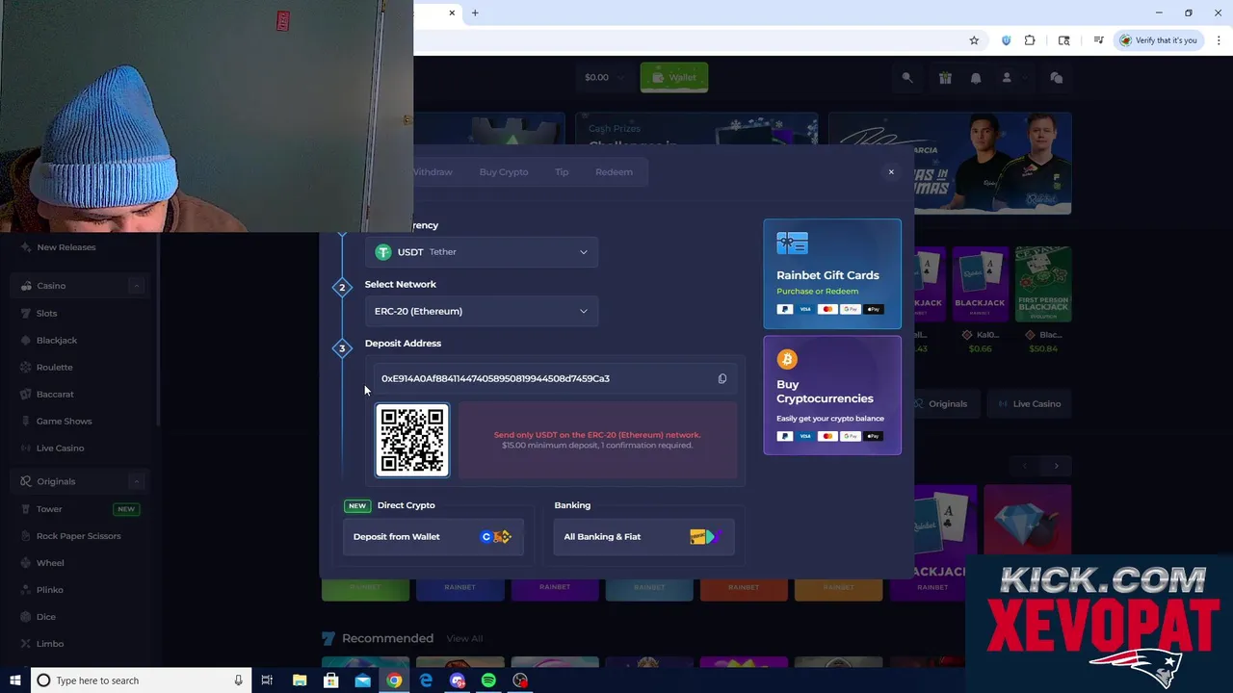Open Microsoft Store from the taskbar
The height and width of the screenshot is (693, 1233).
pos(330,680)
